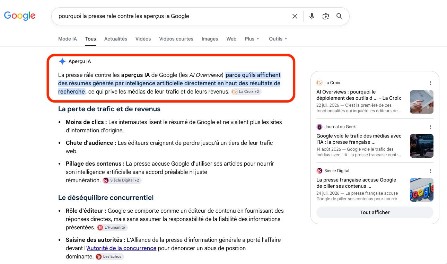Expand the Plus dropdown
447x264 pixels.
[x=252, y=39]
